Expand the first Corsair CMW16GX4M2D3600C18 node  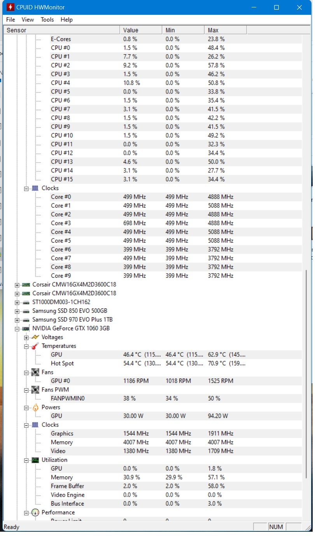pos(17,284)
